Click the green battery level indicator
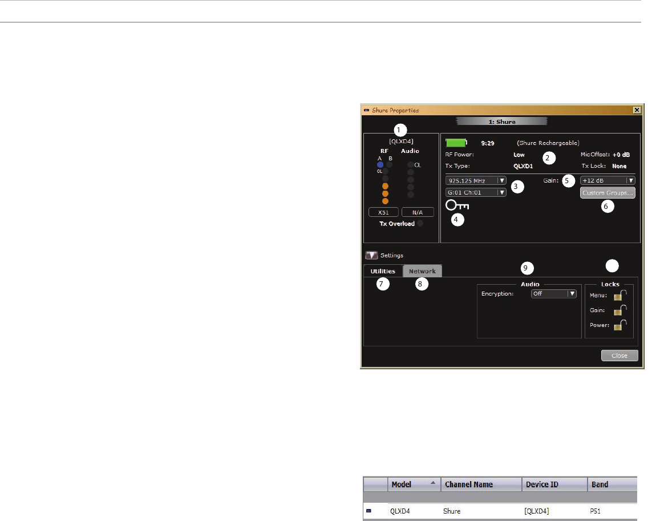656x521 pixels. pyautogui.click(x=456, y=143)
